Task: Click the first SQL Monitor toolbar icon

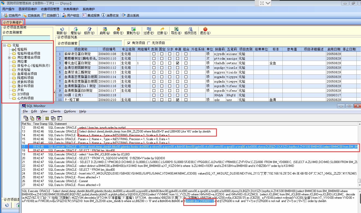Action: tap(26, 118)
